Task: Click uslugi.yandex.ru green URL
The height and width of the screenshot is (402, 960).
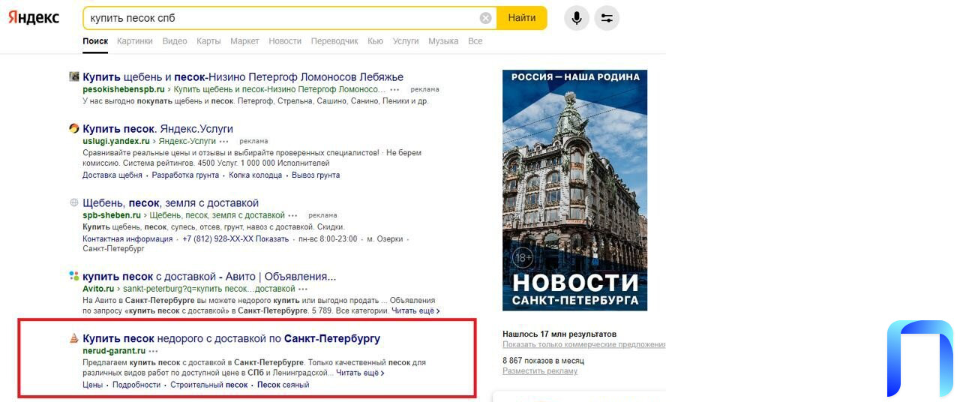Action: click(116, 141)
